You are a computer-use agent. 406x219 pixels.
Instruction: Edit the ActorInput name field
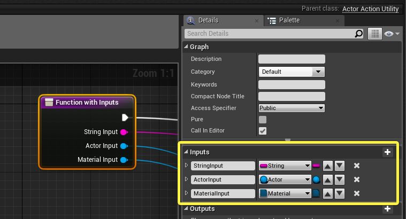point(223,179)
